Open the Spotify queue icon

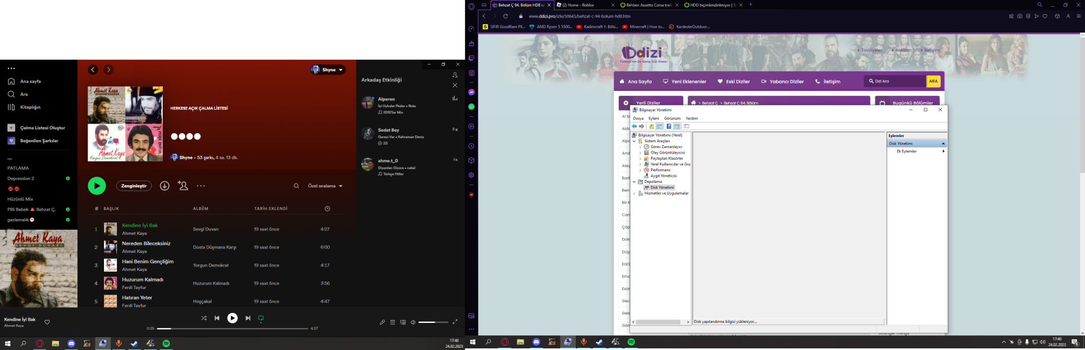392,322
